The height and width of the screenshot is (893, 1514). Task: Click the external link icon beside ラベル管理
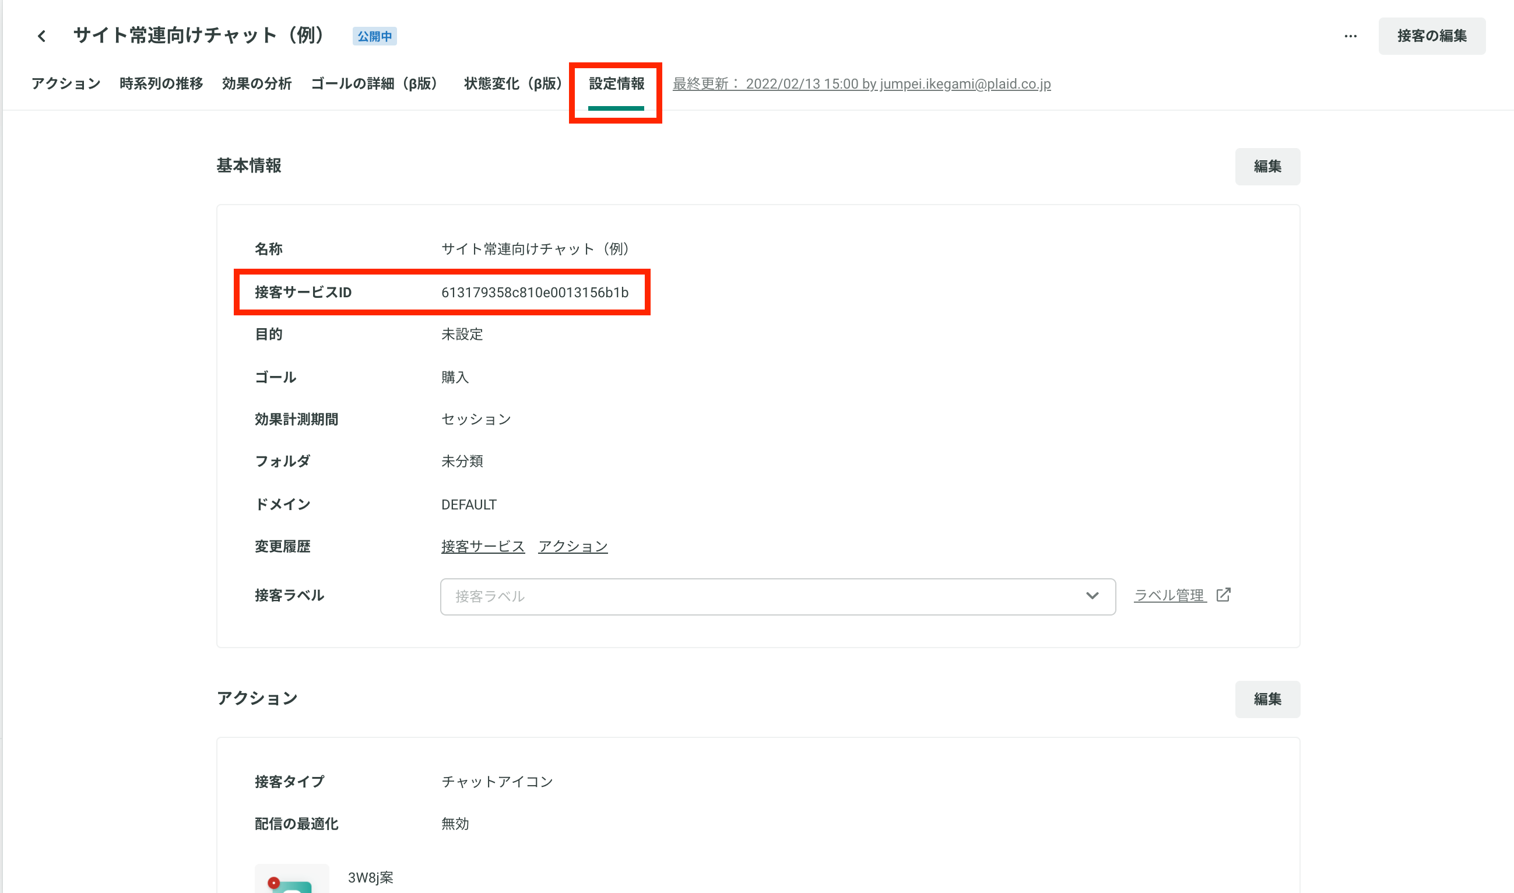1223,595
